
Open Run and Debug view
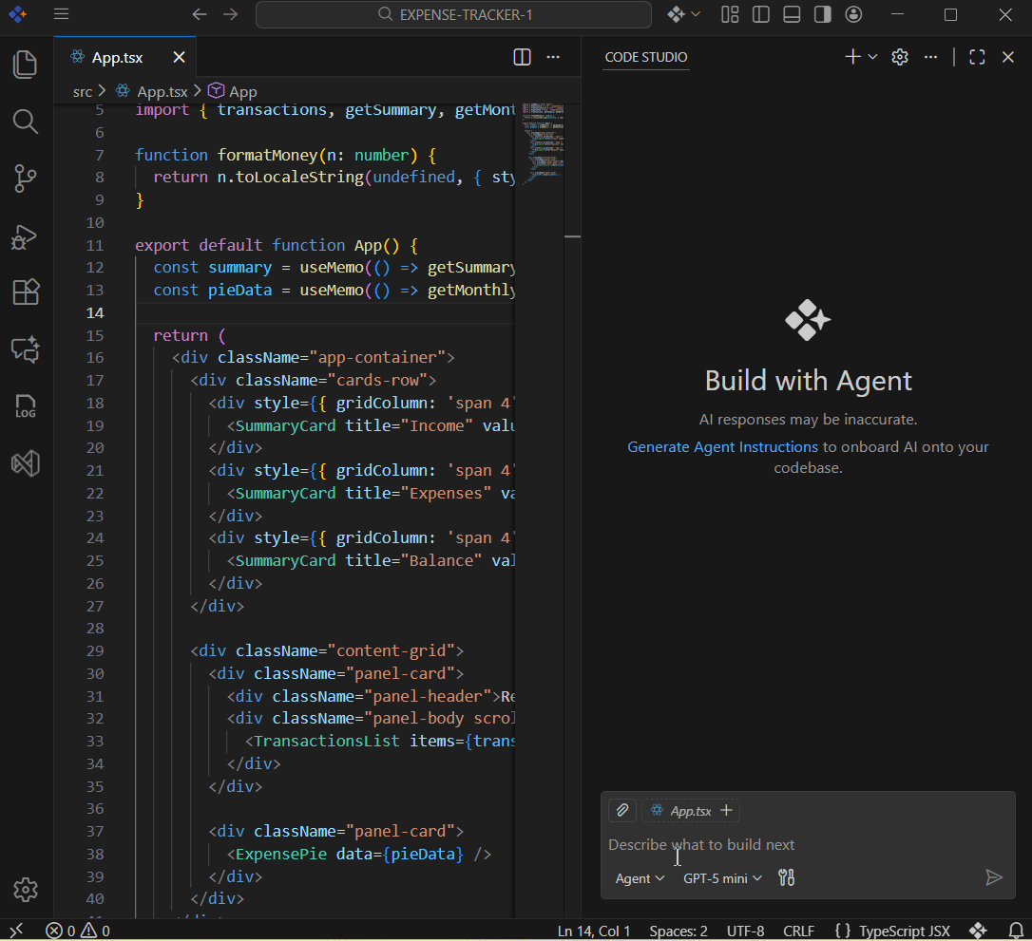point(26,235)
